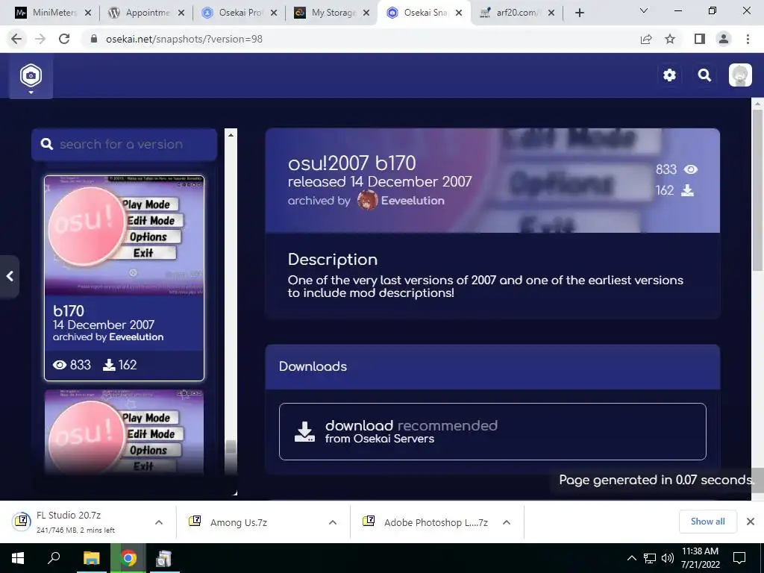Open Chrome tab search dropdown

point(644,10)
